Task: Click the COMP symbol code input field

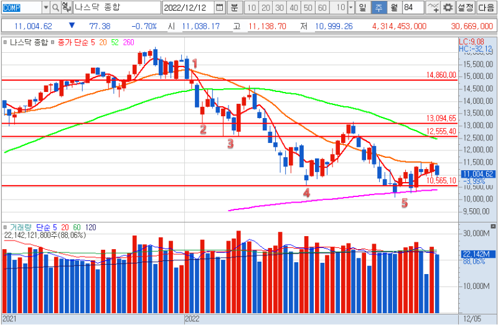Action: tap(22, 7)
